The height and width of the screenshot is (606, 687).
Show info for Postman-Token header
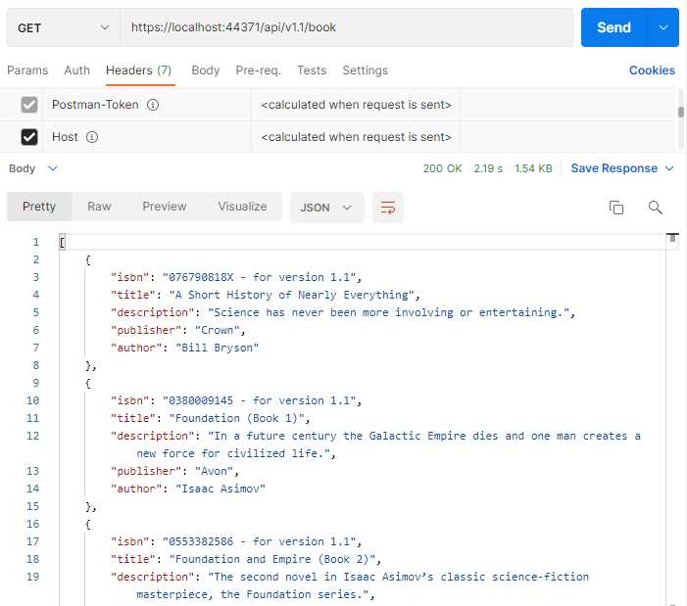[x=153, y=105]
